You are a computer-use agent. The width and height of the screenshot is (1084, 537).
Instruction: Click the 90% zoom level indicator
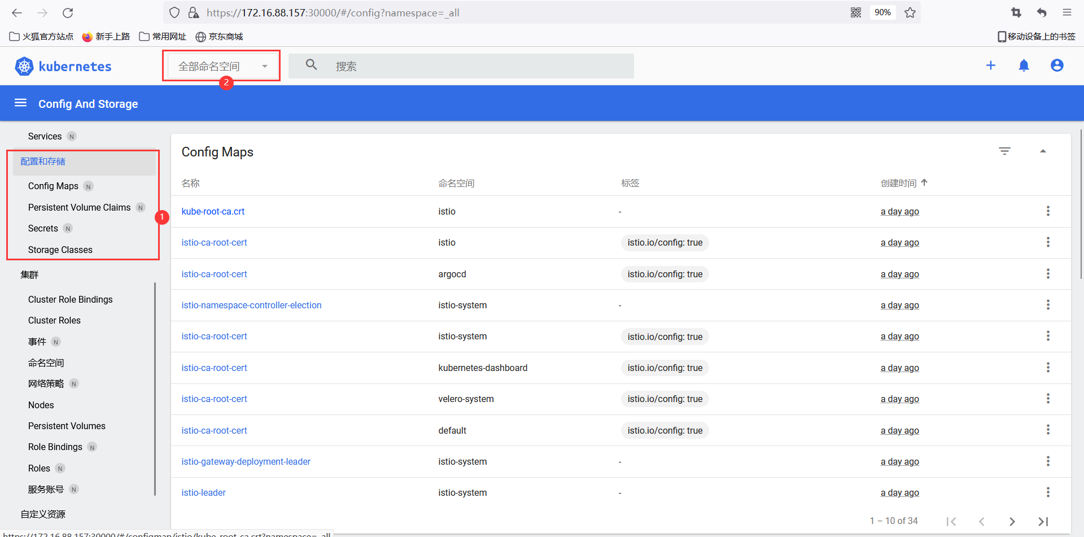(882, 12)
